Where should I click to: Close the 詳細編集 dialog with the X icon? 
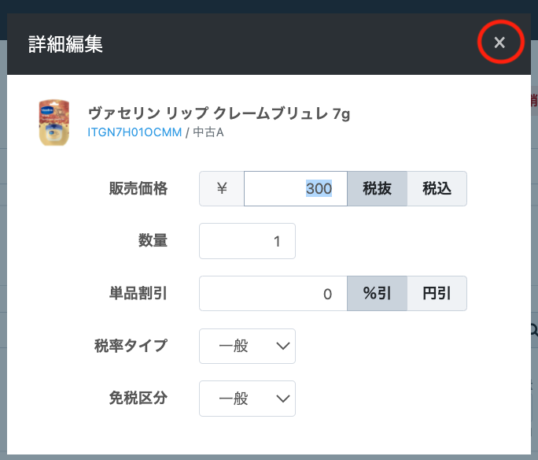point(499,43)
